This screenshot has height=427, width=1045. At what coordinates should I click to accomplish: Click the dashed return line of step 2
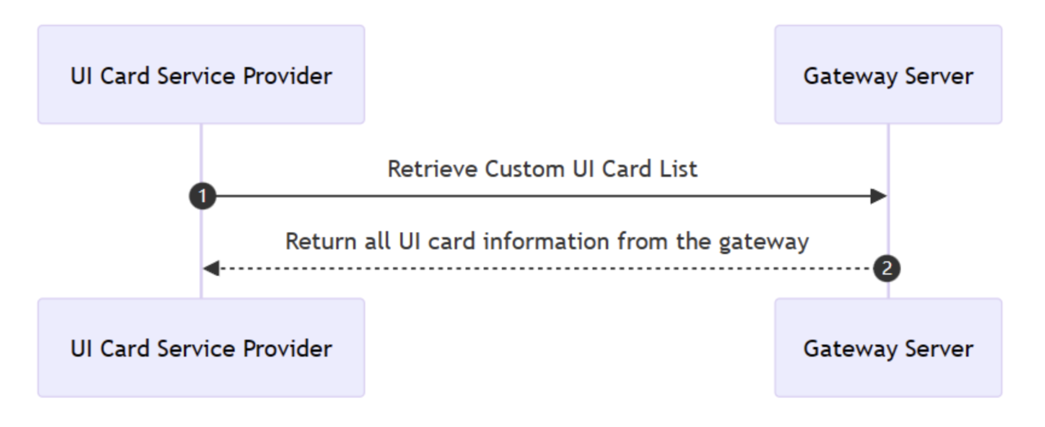pos(541,269)
